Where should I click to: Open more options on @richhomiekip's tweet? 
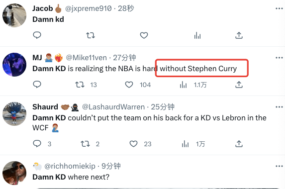pos(279,166)
